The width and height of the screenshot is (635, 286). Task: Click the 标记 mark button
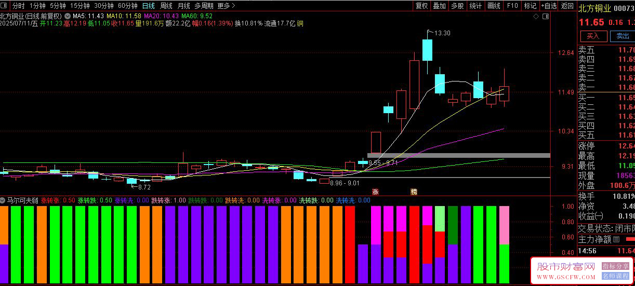pos(530,6)
